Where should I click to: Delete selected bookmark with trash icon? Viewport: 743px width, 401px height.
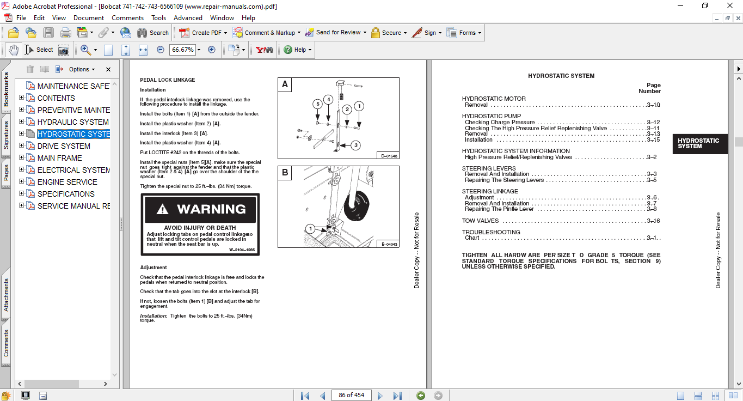pyautogui.click(x=30, y=69)
